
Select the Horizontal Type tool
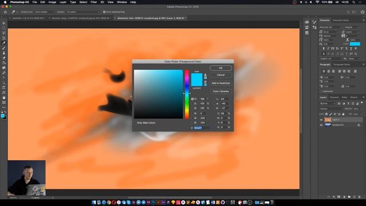click(4, 88)
